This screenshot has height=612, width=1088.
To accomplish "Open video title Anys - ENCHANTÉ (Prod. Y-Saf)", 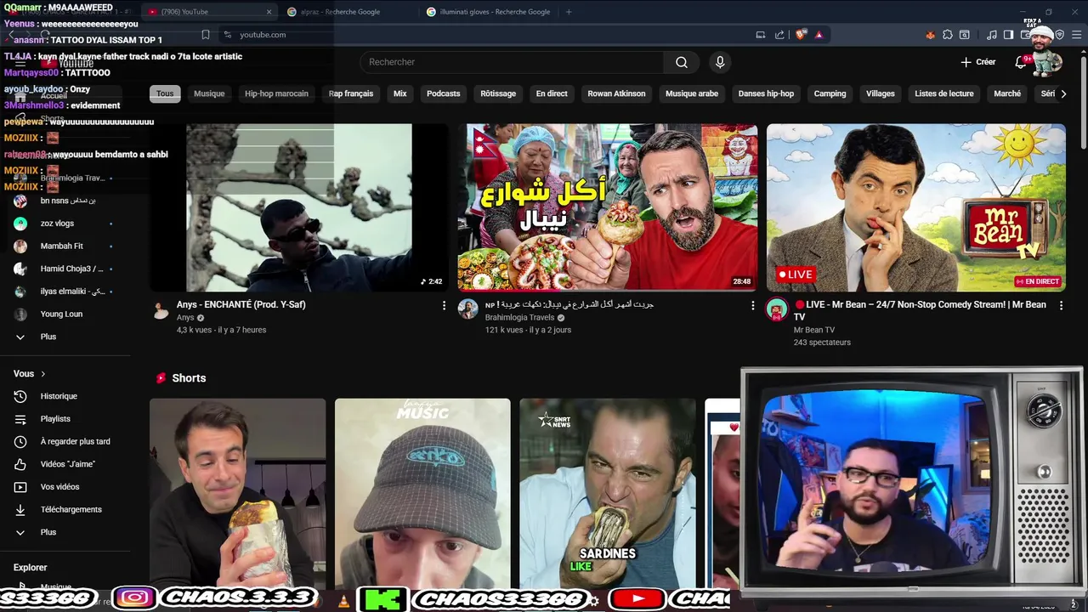I will pos(241,304).
